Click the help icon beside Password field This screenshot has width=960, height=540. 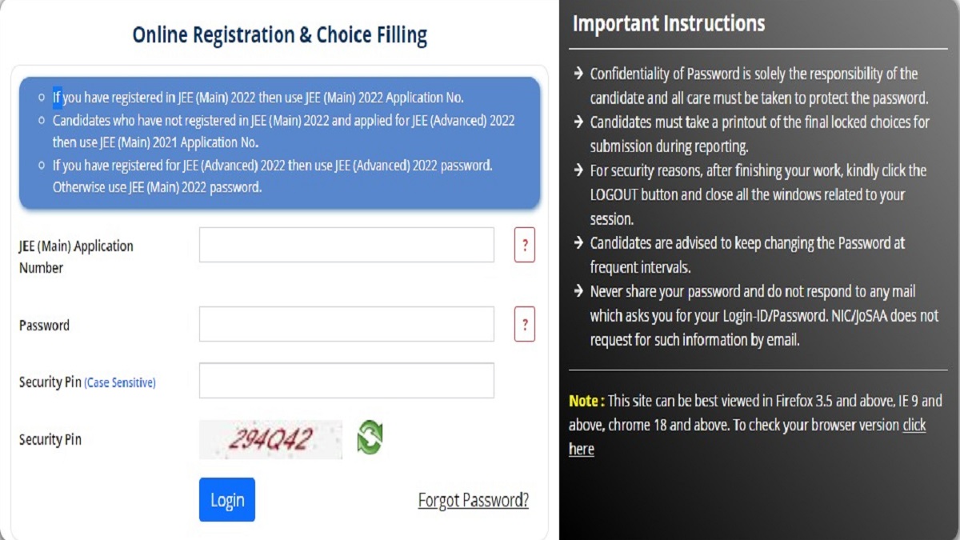click(524, 324)
